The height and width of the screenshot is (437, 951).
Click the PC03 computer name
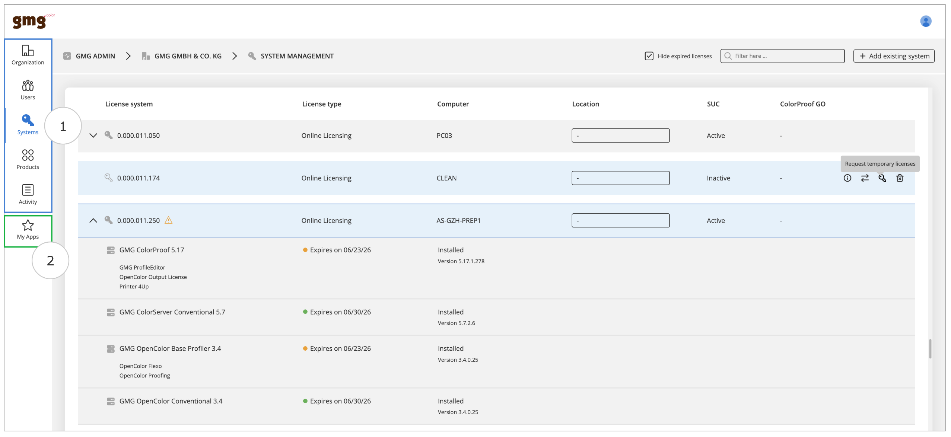coord(444,136)
